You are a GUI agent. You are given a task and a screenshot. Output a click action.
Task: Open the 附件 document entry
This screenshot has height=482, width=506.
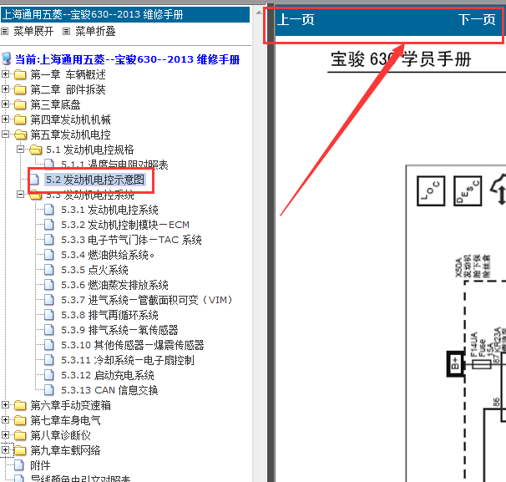click(40, 465)
